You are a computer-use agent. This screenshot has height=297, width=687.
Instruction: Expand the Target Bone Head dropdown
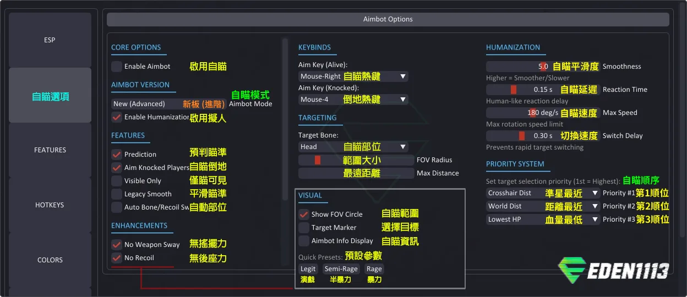click(353, 147)
